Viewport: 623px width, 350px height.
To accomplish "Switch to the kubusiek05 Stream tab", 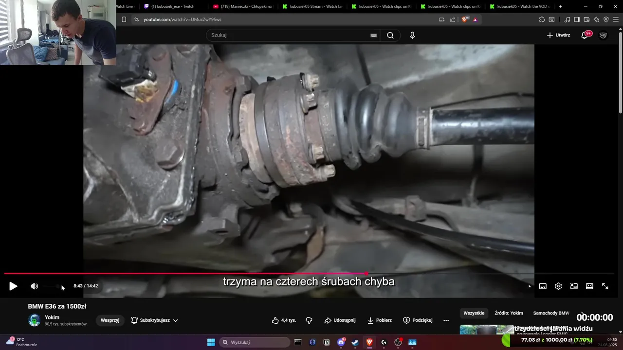I will 312,6.
